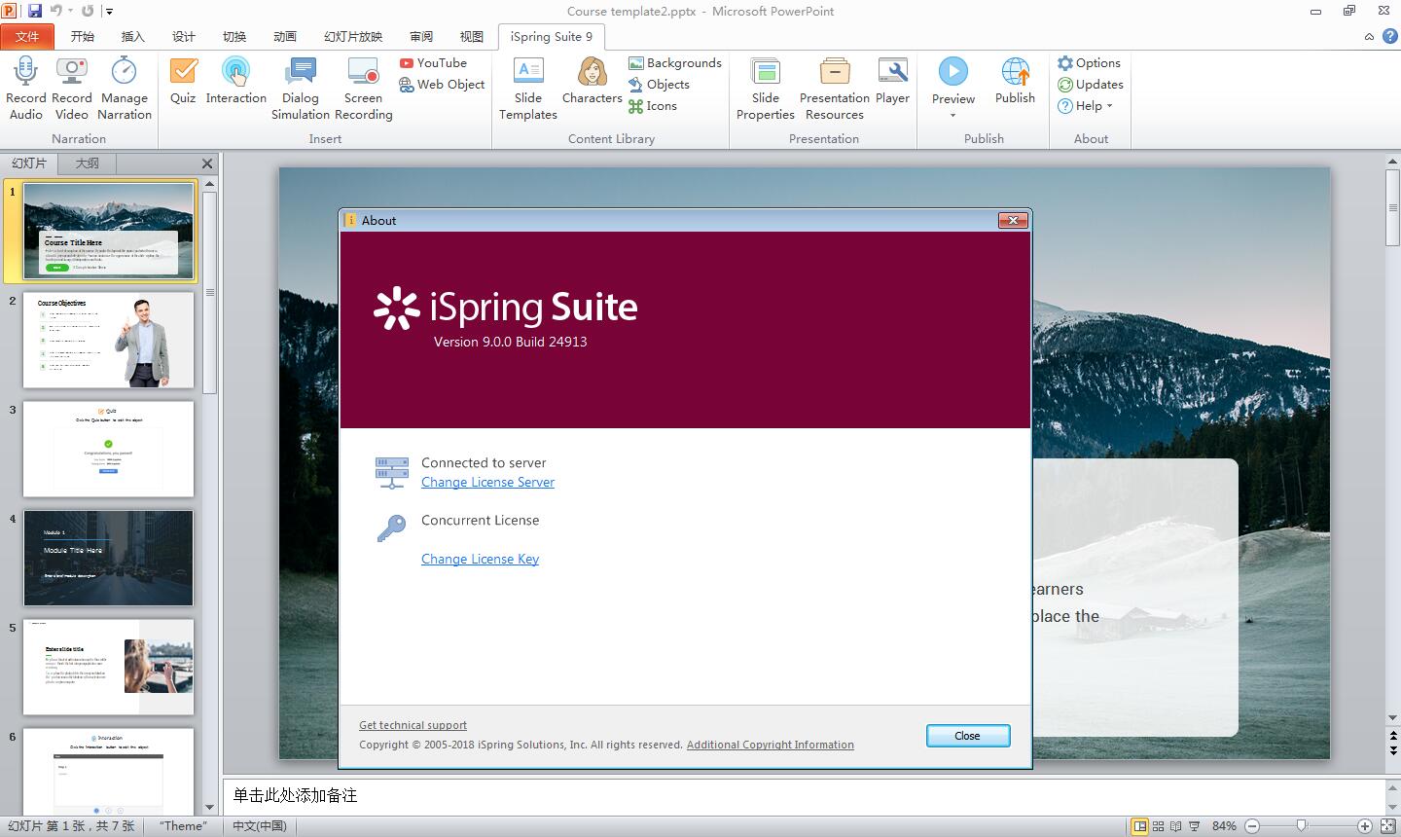Select slide 4 thumbnail in panel

pyautogui.click(x=108, y=558)
